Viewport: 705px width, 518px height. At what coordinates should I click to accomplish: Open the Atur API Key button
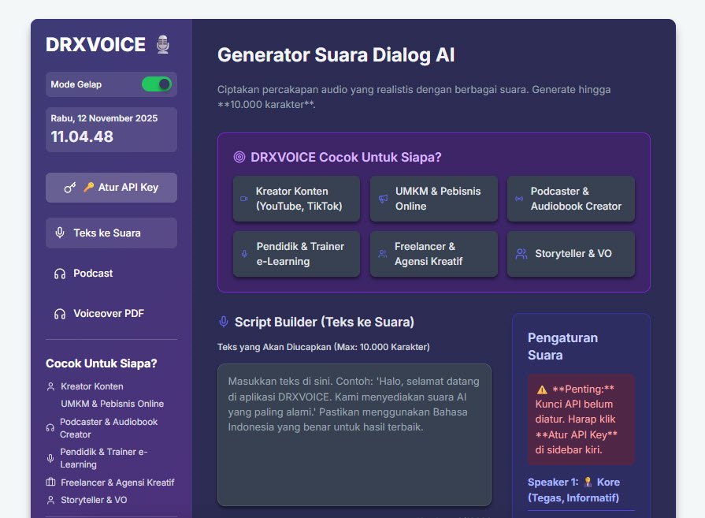click(x=111, y=187)
